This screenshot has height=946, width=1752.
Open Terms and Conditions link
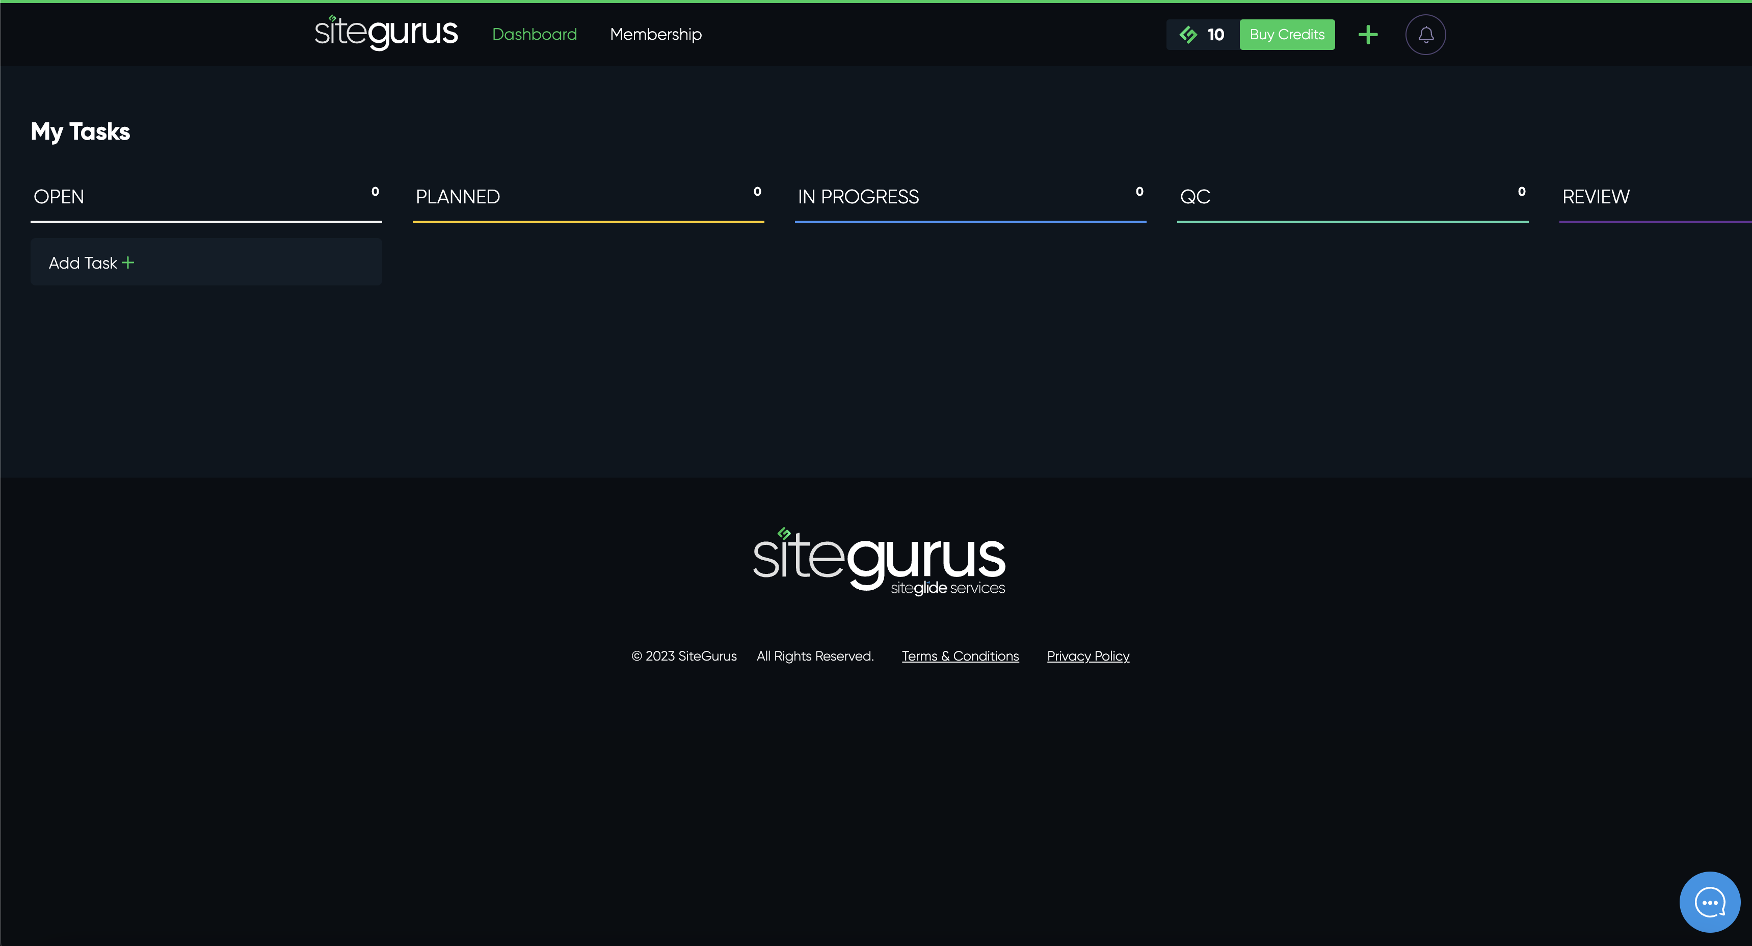pyautogui.click(x=959, y=655)
